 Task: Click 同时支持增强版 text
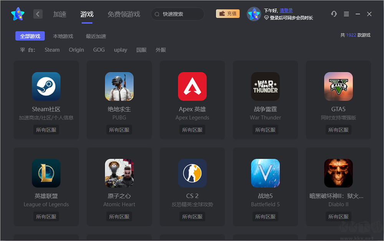coord(338,118)
